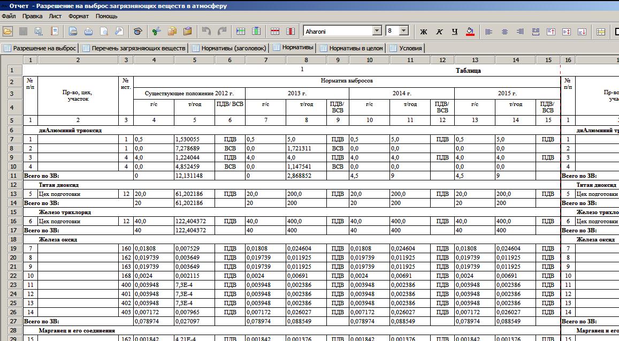Center-align text with the alignment icon
Viewport: 619px width, 341px height.
pyautogui.click(x=505, y=32)
